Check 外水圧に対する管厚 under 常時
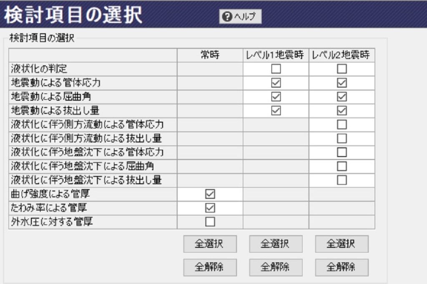 (210, 222)
